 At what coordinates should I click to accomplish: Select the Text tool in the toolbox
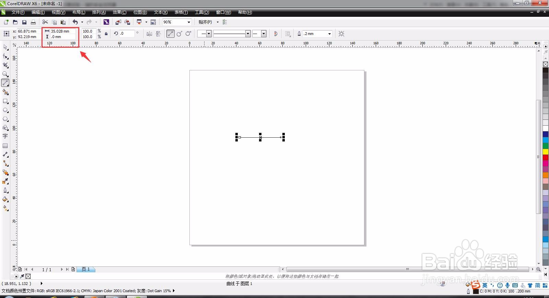(5, 136)
